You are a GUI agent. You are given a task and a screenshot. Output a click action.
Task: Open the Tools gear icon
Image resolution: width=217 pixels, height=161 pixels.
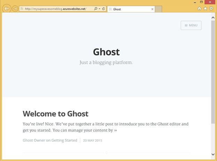point(211,9)
